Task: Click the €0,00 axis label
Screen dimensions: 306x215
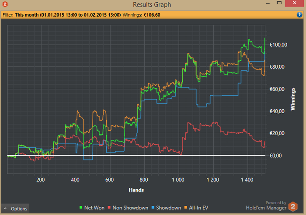Action: pos(275,156)
